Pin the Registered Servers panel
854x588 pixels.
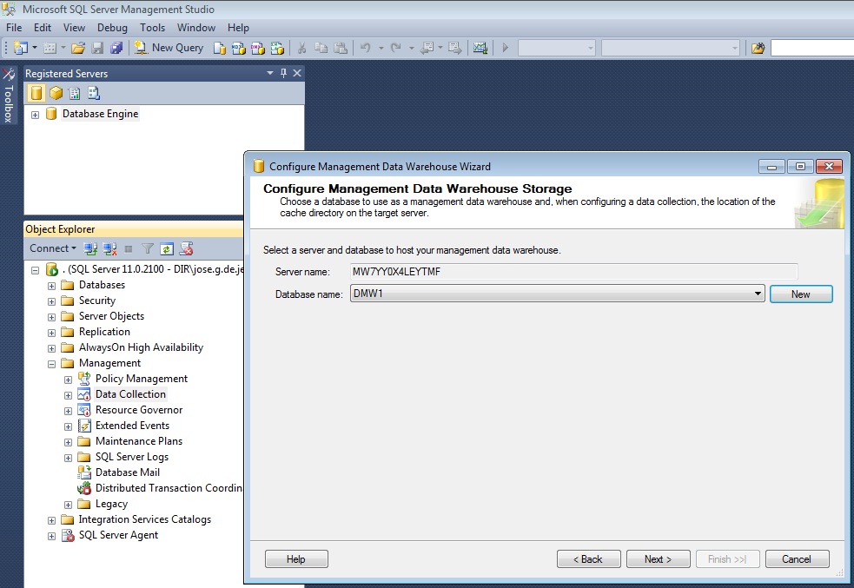283,73
